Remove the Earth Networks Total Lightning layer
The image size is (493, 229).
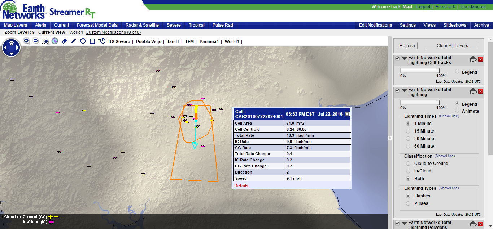[481, 91]
